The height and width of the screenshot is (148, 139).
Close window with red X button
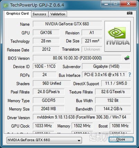128,4
